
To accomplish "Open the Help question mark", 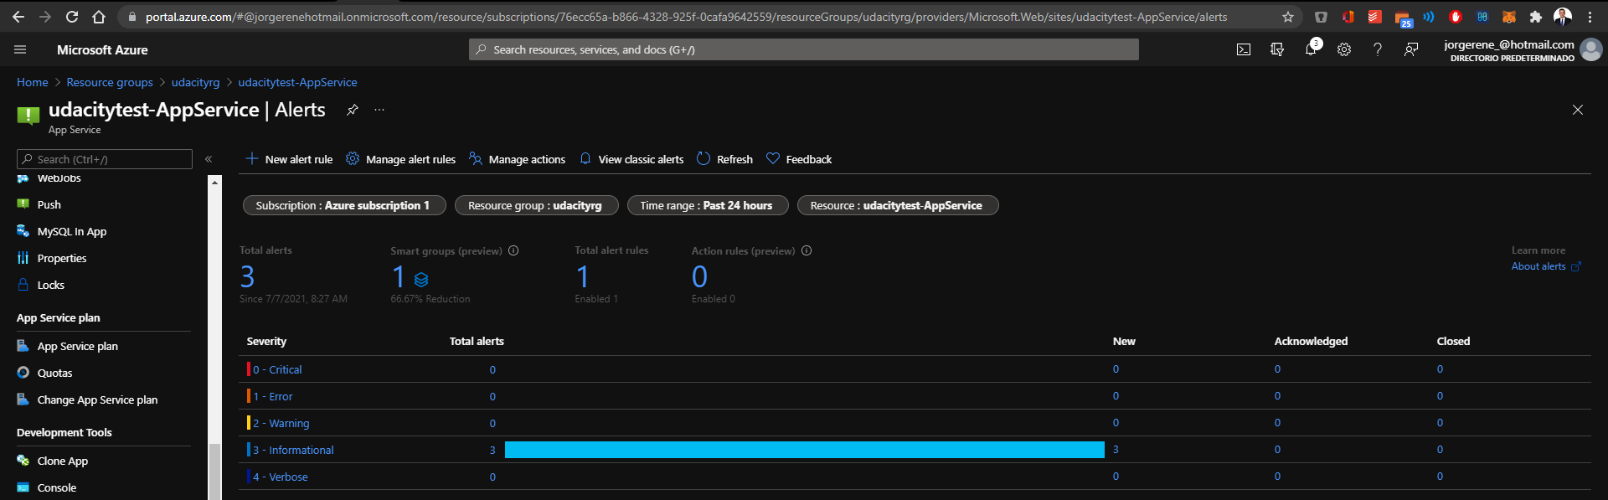I will [x=1378, y=50].
